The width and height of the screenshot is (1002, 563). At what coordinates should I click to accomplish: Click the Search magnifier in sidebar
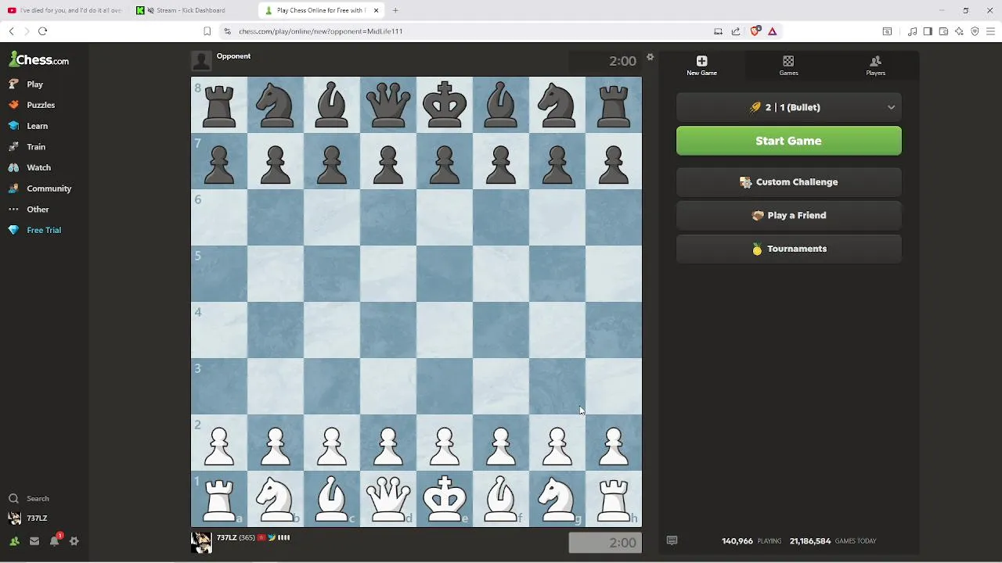pyautogui.click(x=13, y=498)
